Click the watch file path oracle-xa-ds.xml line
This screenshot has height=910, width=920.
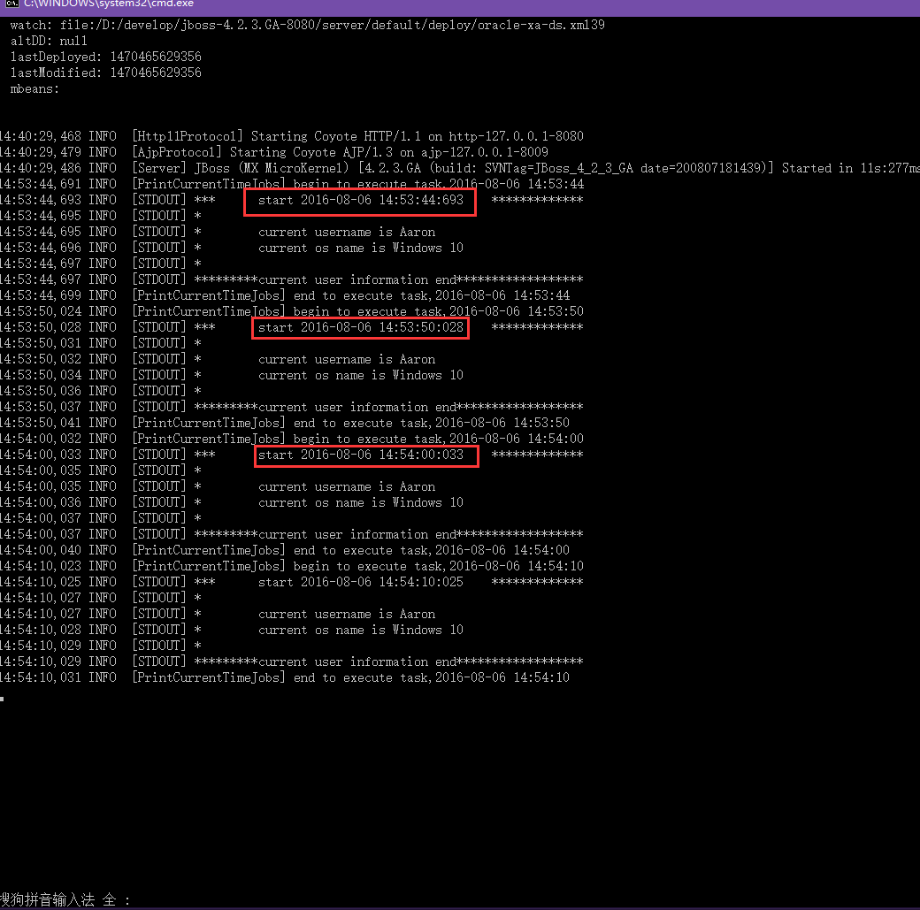pyautogui.click(x=307, y=25)
